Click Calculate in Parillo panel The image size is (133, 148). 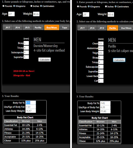tap(119, 60)
